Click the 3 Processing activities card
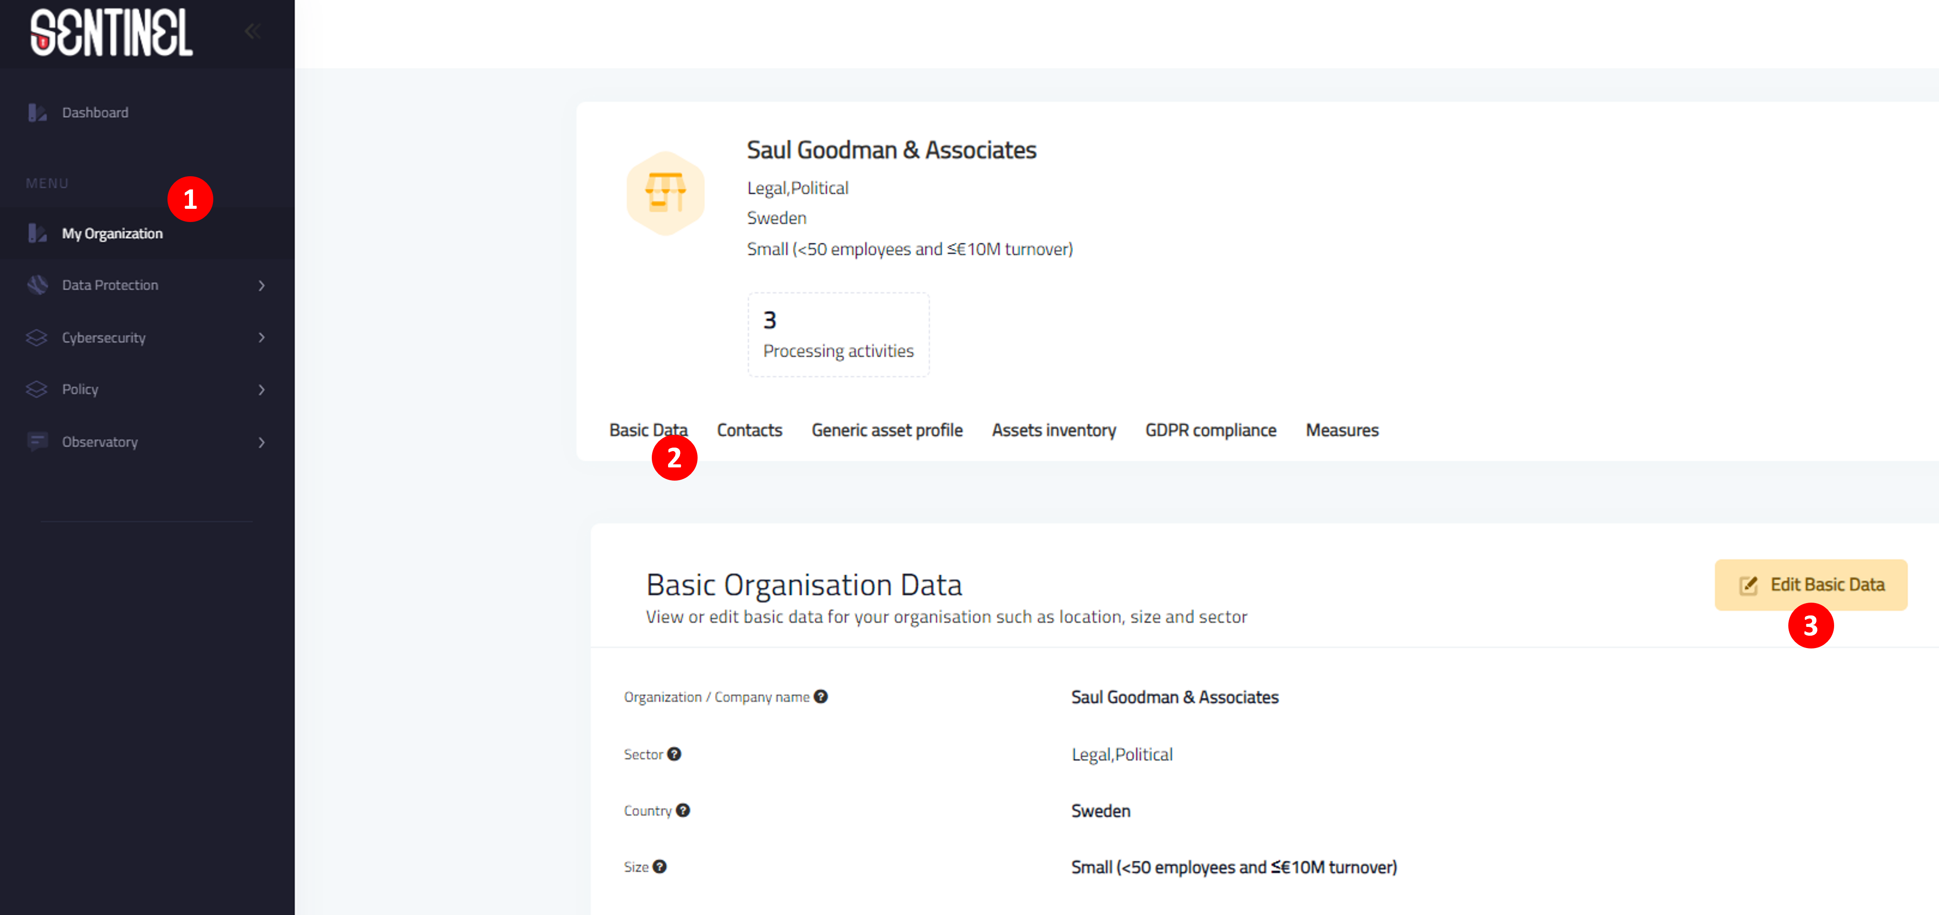Image resolution: width=1939 pixels, height=915 pixels. tap(838, 335)
